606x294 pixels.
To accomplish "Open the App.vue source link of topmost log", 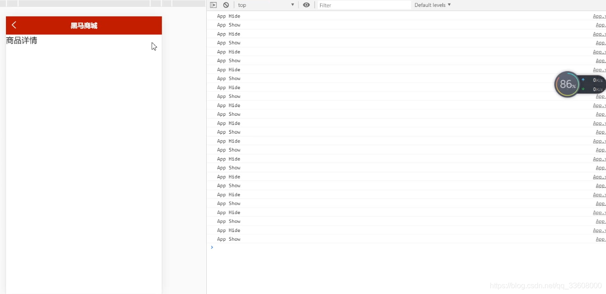I will [x=599, y=16].
